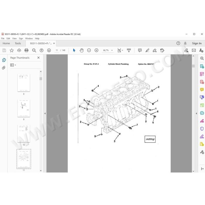Enable scrolling read mode icon
The image size is (205, 205).
(129, 50)
